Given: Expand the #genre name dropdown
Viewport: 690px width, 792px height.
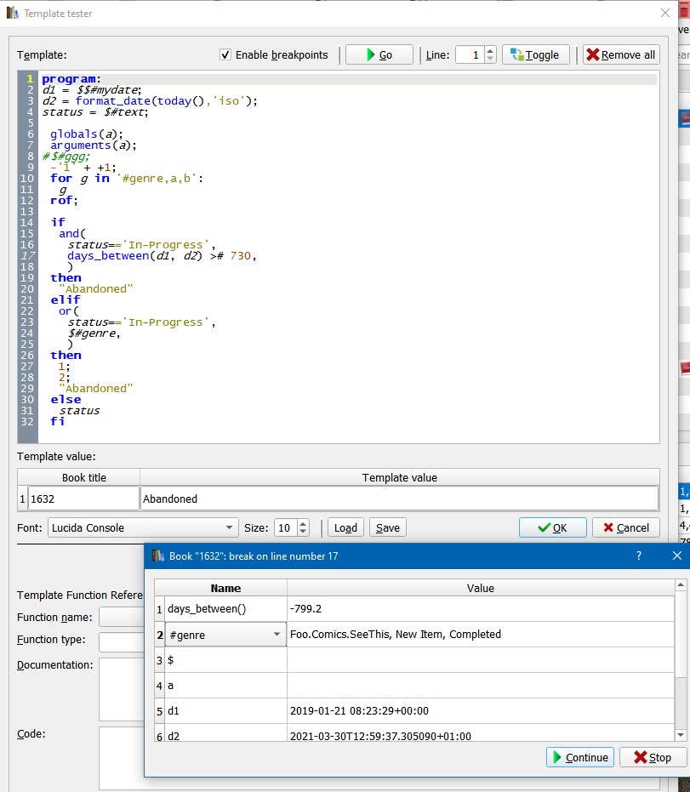Looking at the screenshot, I should [277, 634].
